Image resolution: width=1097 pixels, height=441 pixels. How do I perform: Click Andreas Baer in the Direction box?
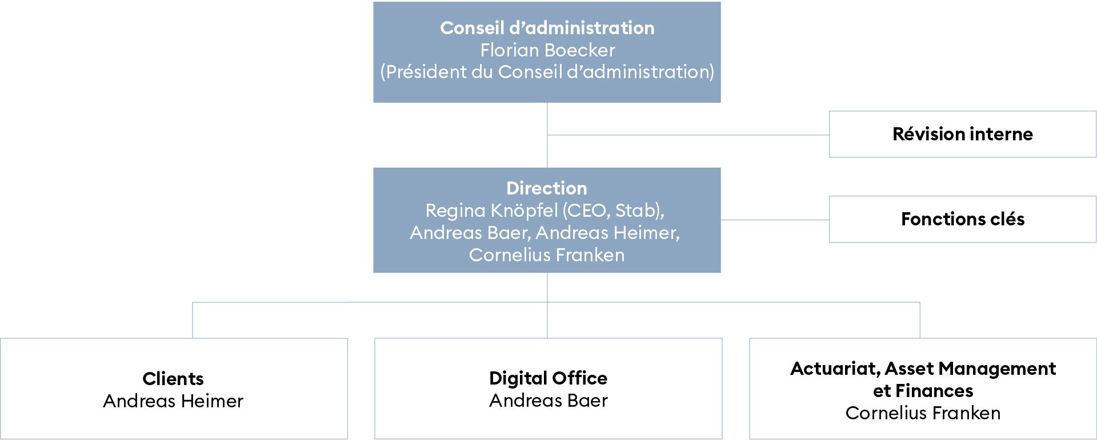470,233
